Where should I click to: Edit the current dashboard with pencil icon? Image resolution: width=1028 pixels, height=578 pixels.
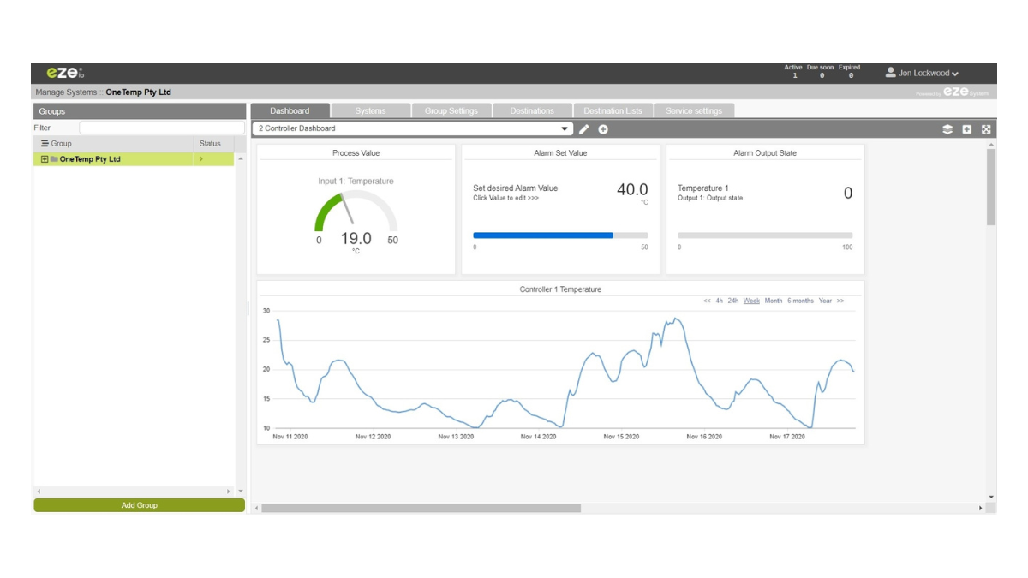tap(584, 129)
